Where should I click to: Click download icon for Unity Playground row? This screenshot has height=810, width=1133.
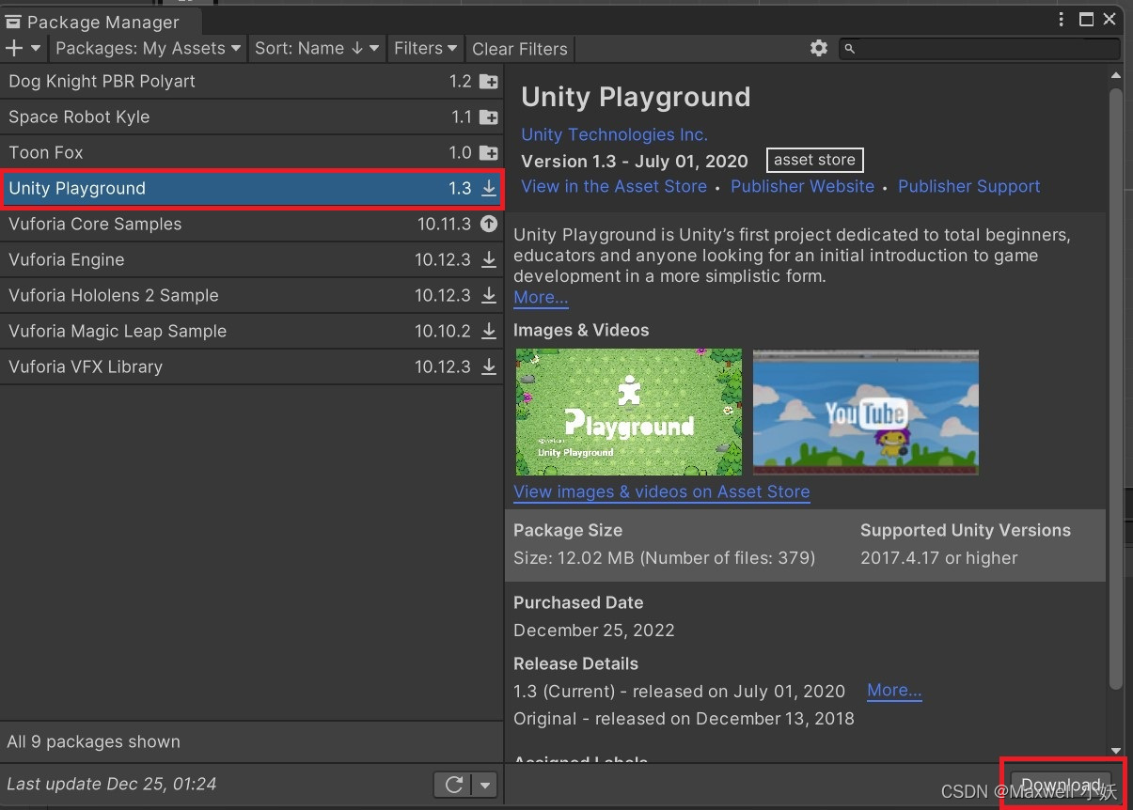[489, 189]
